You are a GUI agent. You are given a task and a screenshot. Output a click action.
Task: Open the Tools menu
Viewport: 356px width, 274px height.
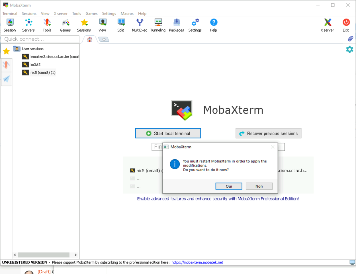(77, 13)
